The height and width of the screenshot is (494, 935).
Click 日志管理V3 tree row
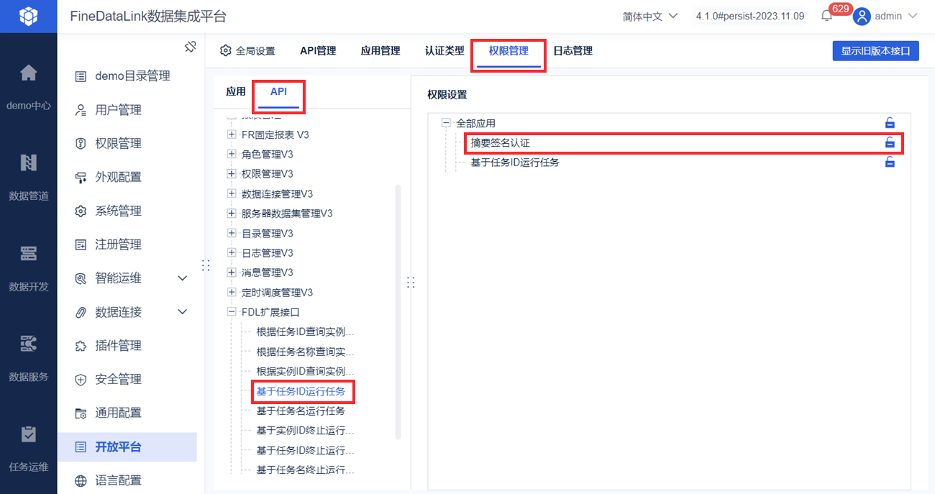pyautogui.click(x=268, y=252)
